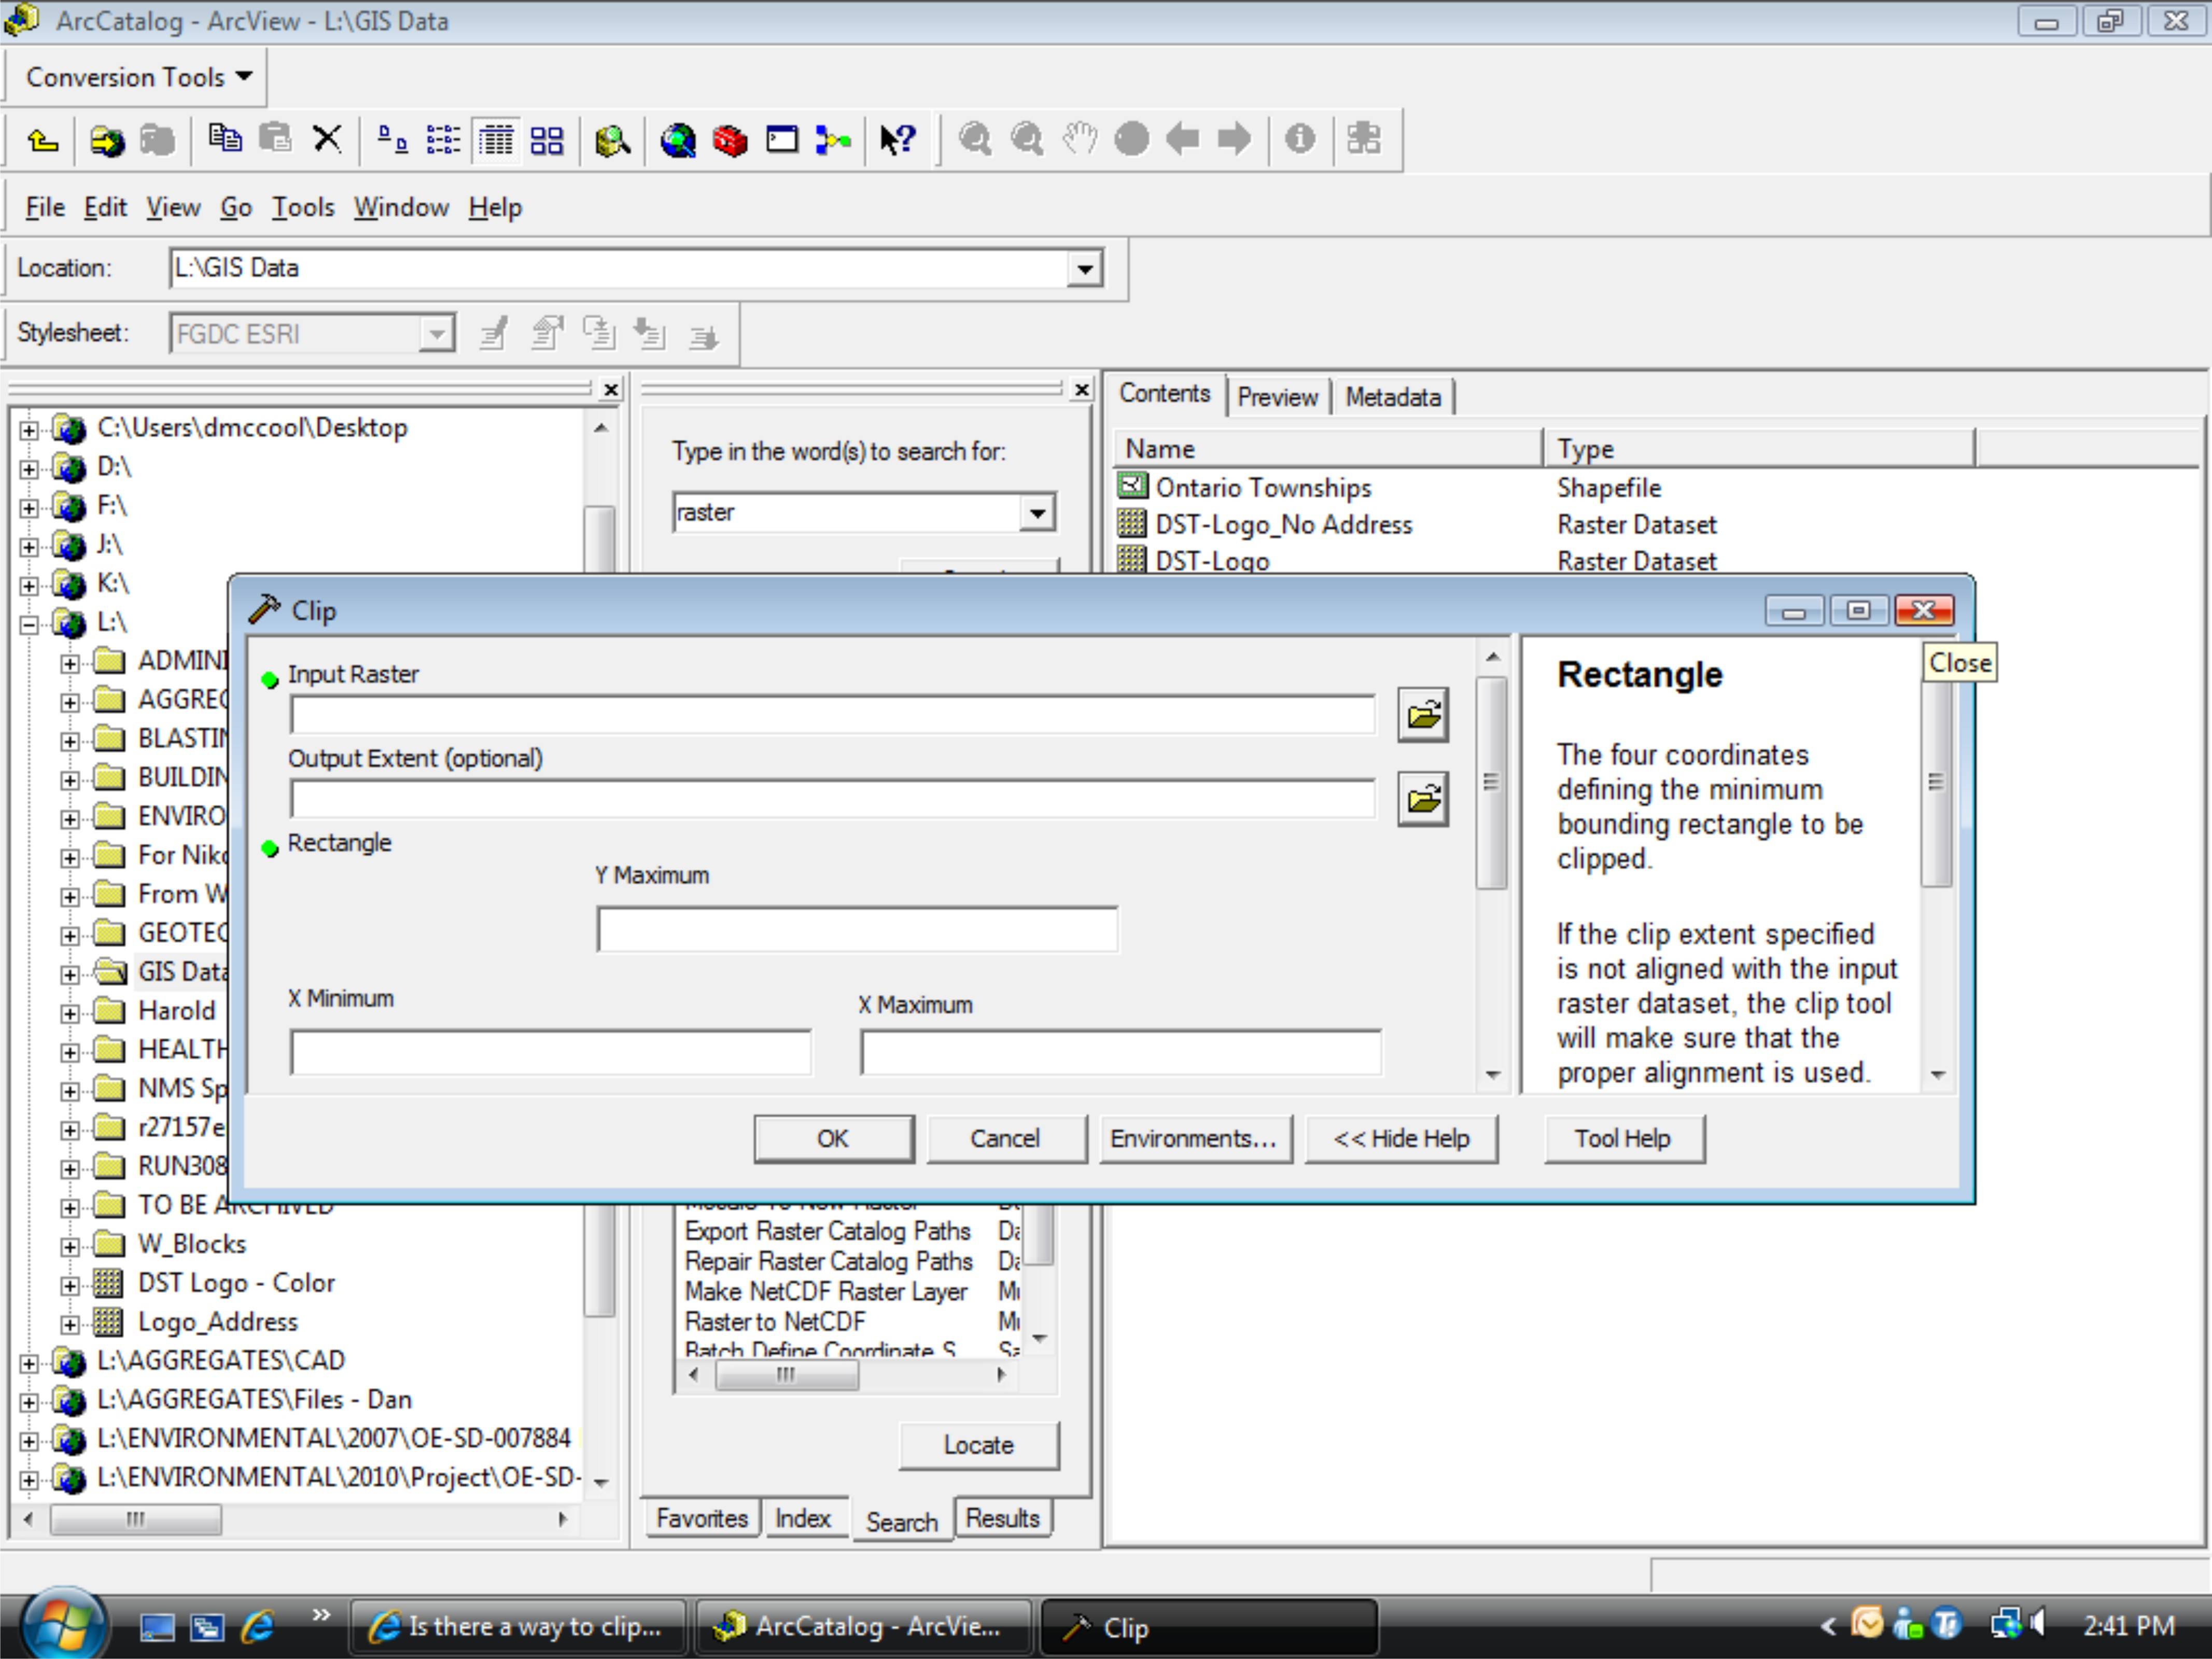Image resolution: width=2212 pixels, height=1659 pixels.
Task: Open the File menu
Action: point(45,207)
